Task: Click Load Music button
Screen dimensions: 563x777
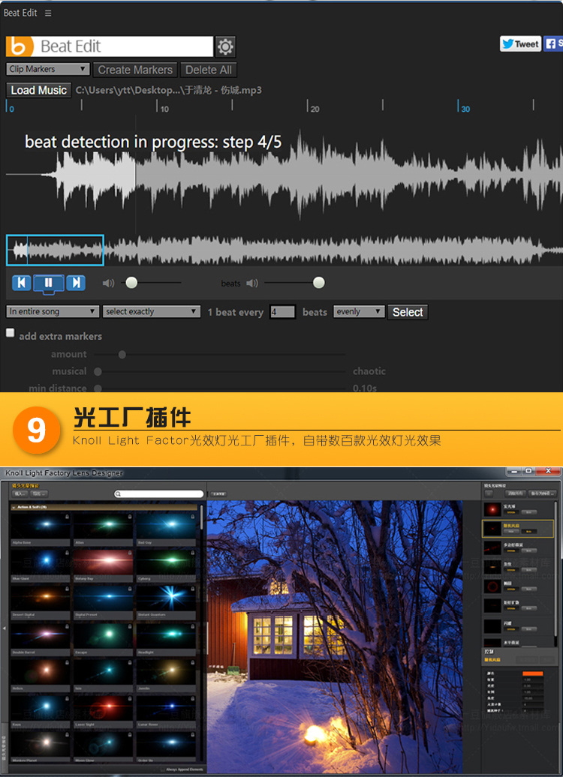Action: (39, 90)
